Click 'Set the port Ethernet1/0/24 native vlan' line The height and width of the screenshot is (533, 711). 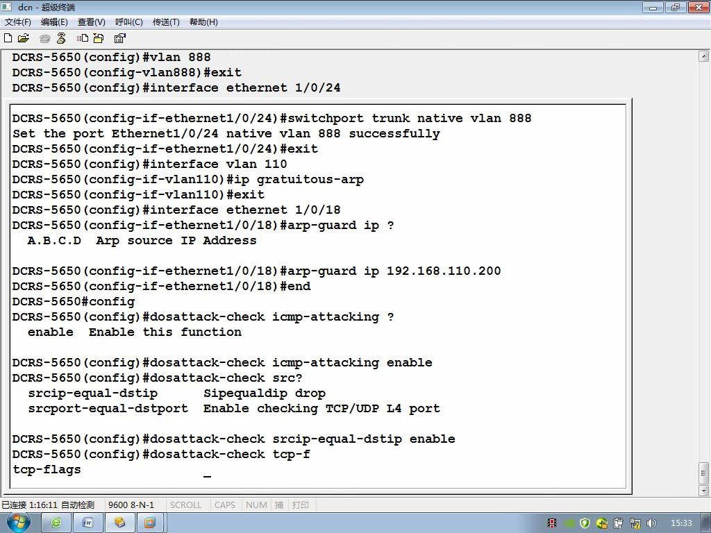point(226,134)
